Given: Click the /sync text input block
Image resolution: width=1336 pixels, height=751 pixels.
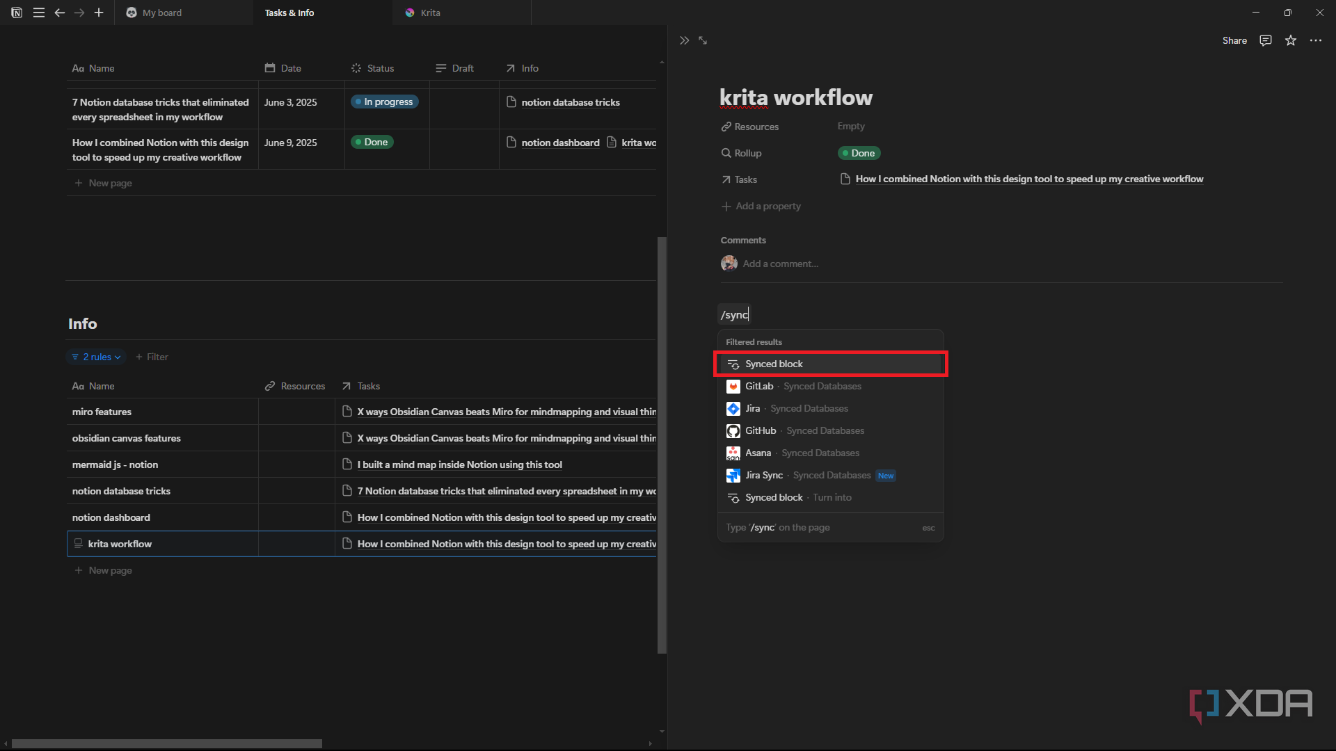Looking at the screenshot, I should [735, 315].
